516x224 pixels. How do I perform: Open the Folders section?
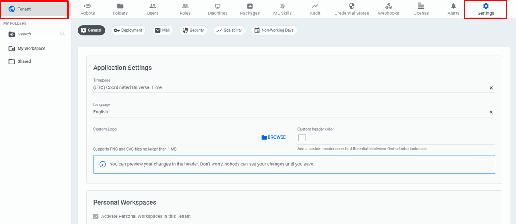[120, 9]
